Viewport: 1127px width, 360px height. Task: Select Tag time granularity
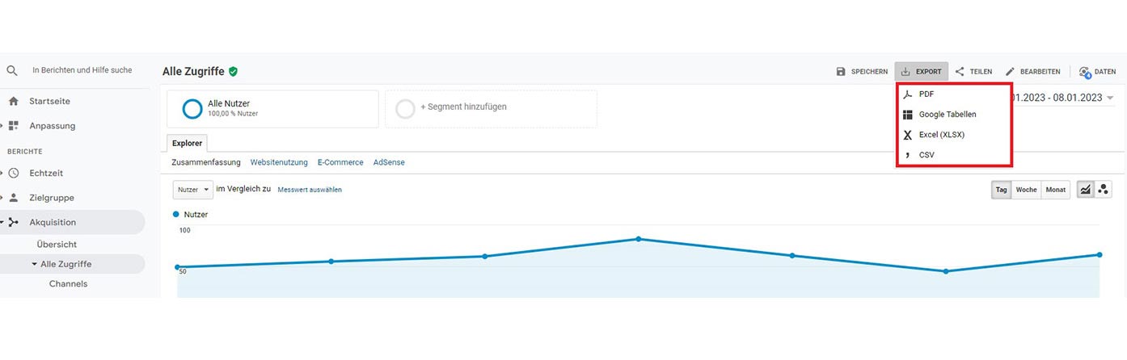(1002, 190)
